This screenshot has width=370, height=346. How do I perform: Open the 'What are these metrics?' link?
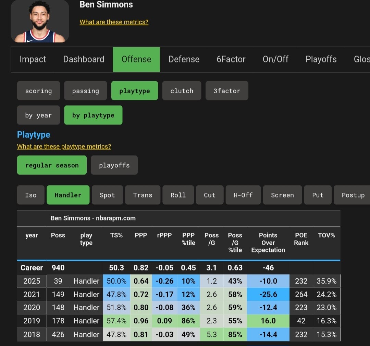click(114, 22)
